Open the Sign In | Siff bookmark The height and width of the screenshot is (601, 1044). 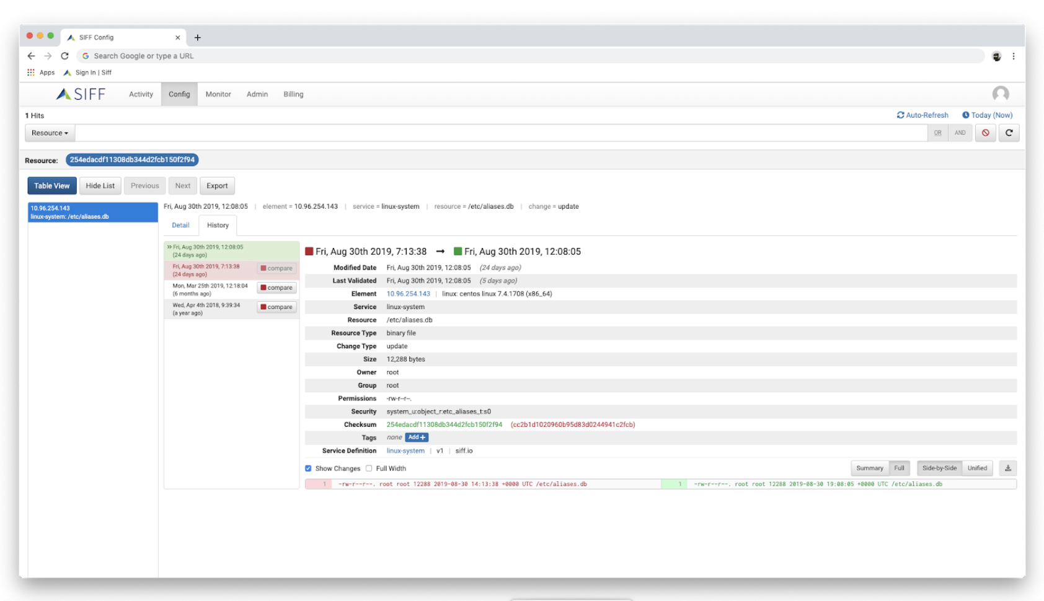tap(87, 72)
